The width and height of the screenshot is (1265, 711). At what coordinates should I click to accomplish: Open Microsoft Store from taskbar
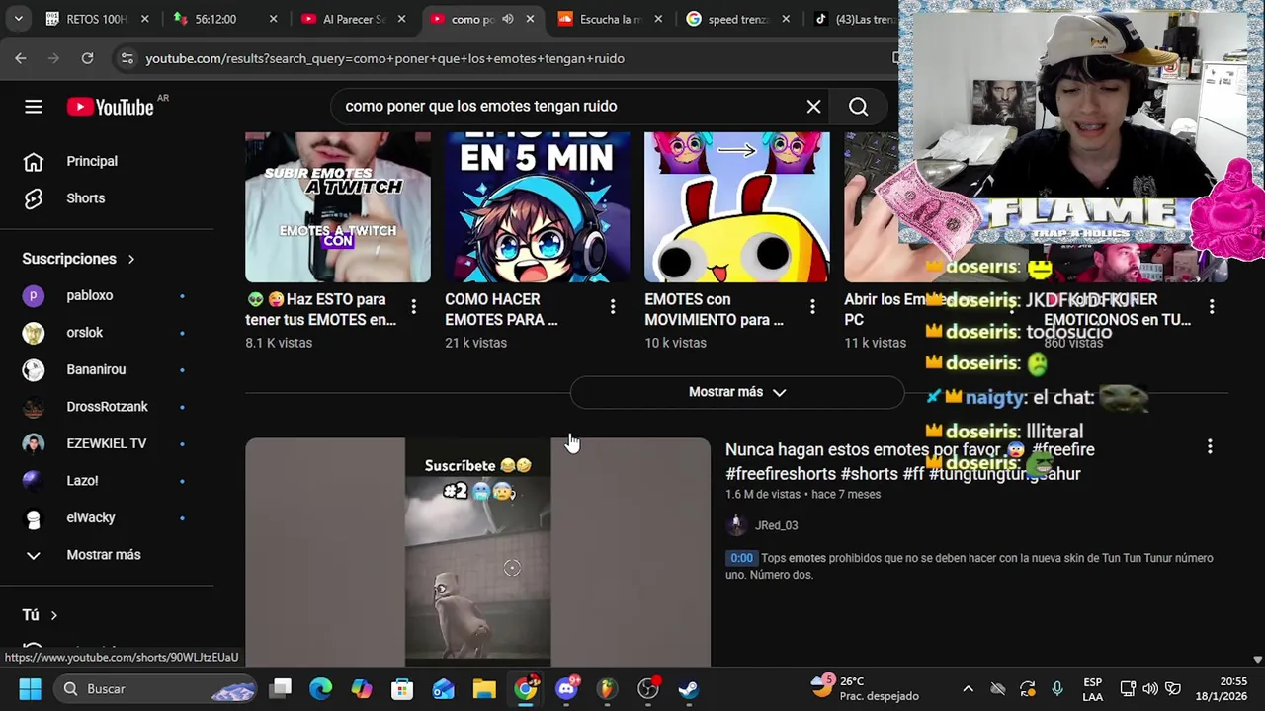tap(402, 689)
